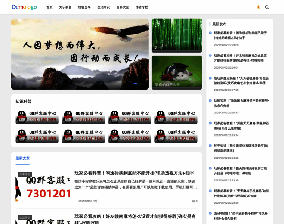Image resolution: width=284 pixels, height=224 pixels.
Task: Click the 生活常识 tag on second article image
Action: click(25, 217)
